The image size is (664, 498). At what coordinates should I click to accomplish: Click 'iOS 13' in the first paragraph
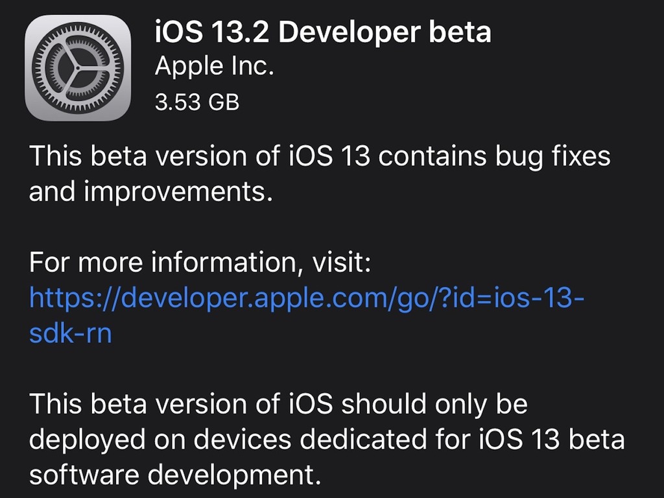pyautogui.click(x=329, y=156)
